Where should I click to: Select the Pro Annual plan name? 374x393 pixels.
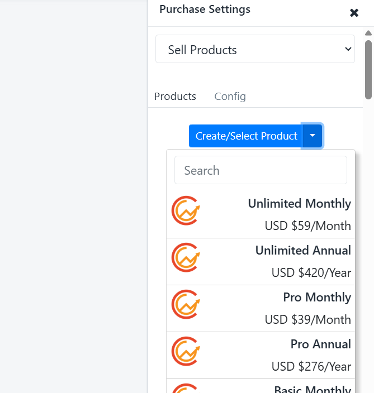[320, 344]
